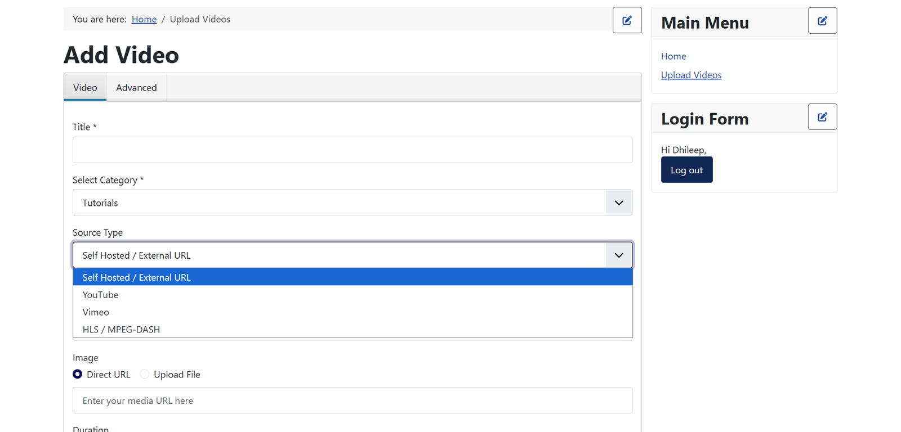Open the Main Menu module edit icon
This screenshot has height=432, width=901.
[x=822, y=21]
